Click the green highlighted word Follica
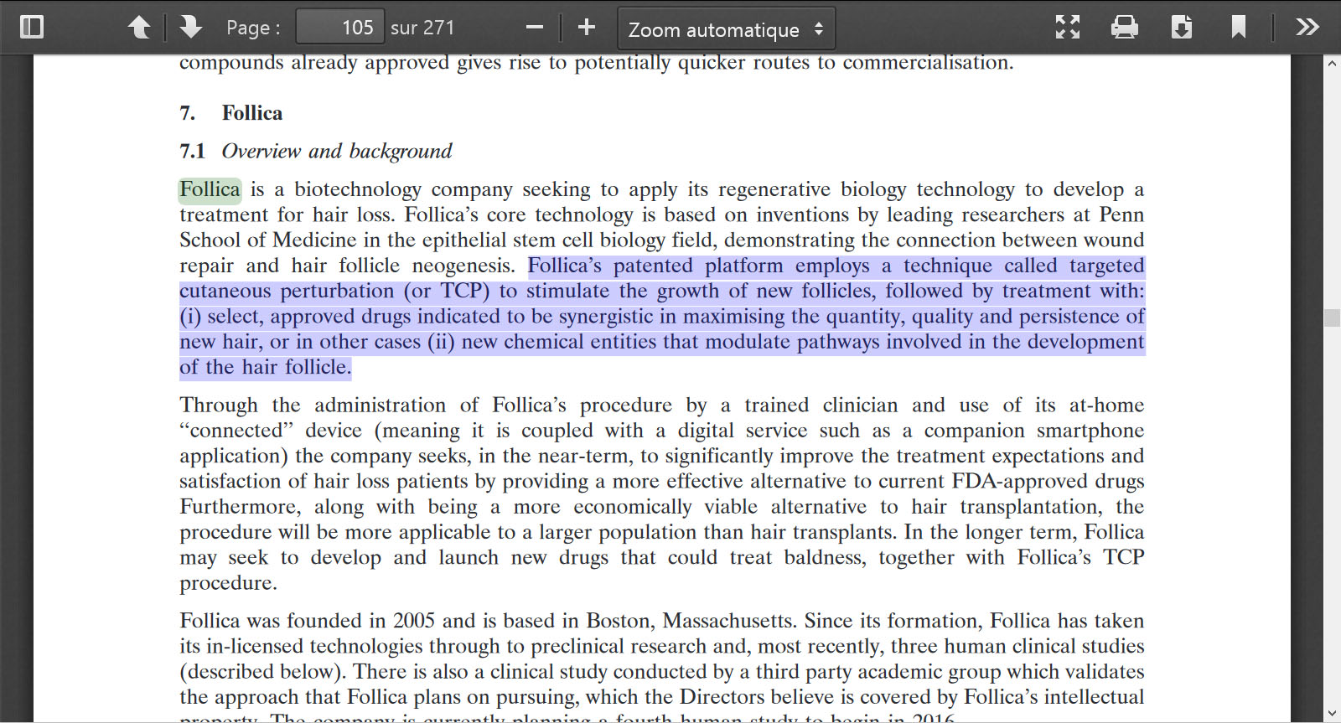This screenshot has width=1341, height=723. pyautogui.click(x=210, y=190)
